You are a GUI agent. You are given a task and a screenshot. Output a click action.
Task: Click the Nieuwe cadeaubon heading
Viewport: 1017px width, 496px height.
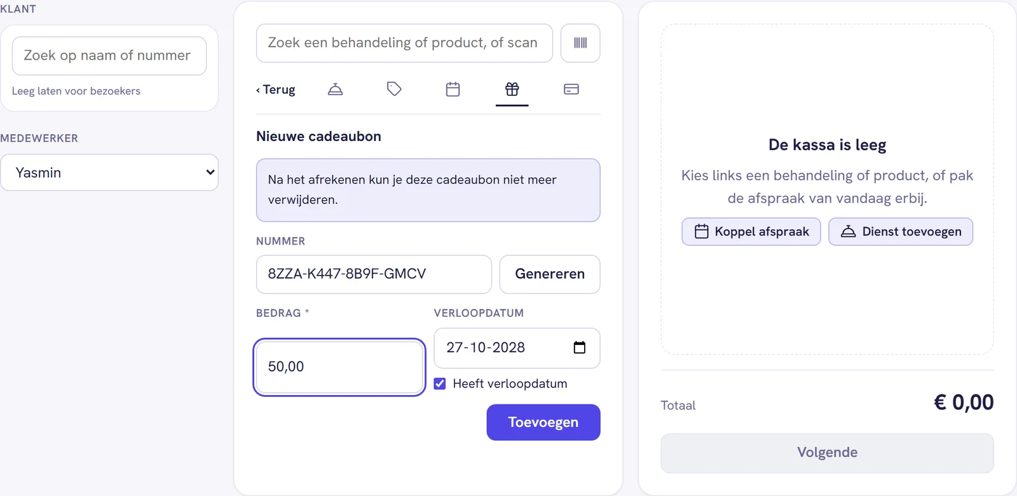[318, 137]
